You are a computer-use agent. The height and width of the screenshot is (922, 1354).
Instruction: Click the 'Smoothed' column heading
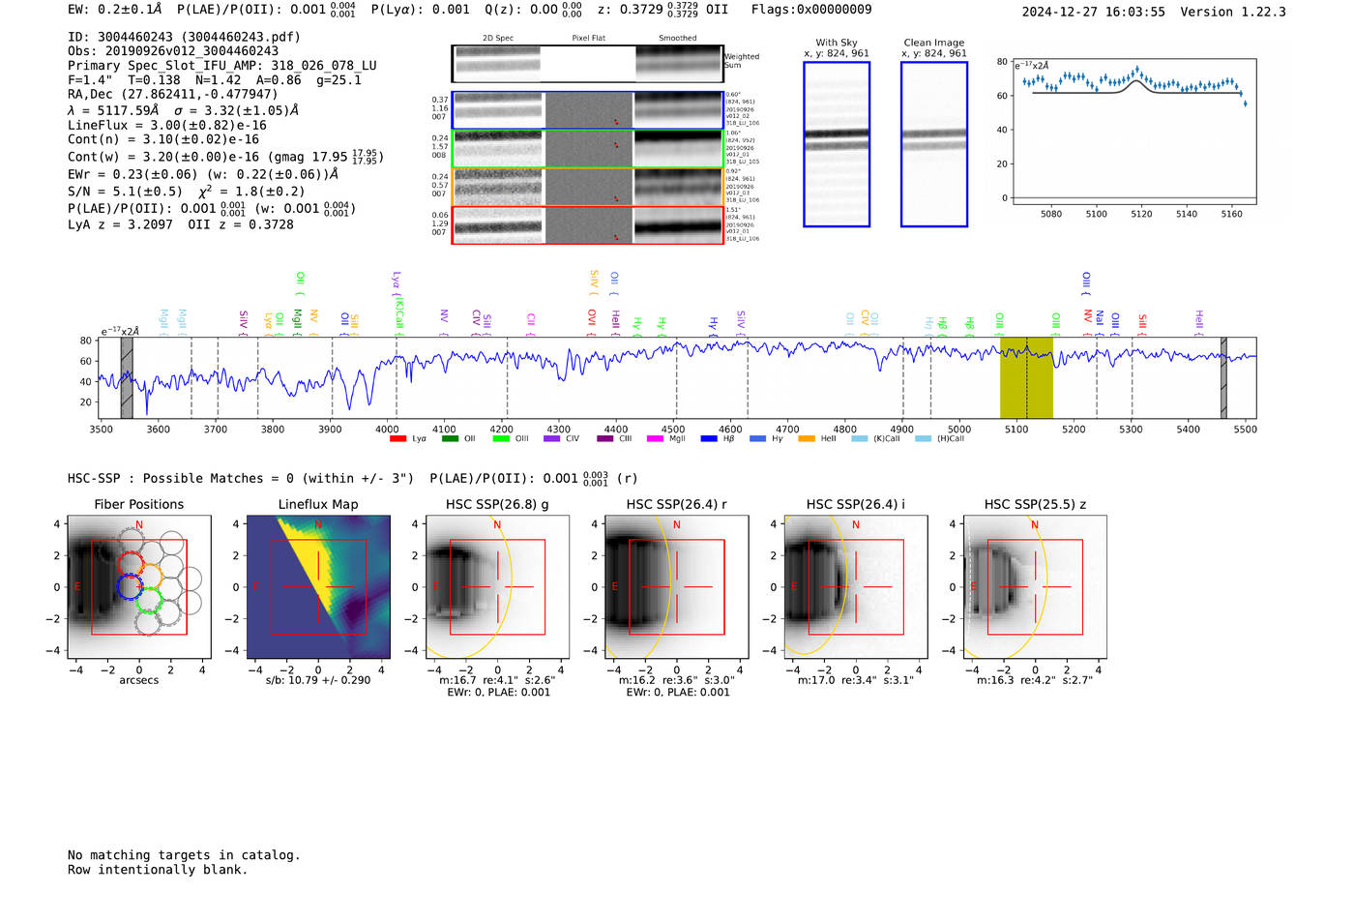(x=678, y=39)
